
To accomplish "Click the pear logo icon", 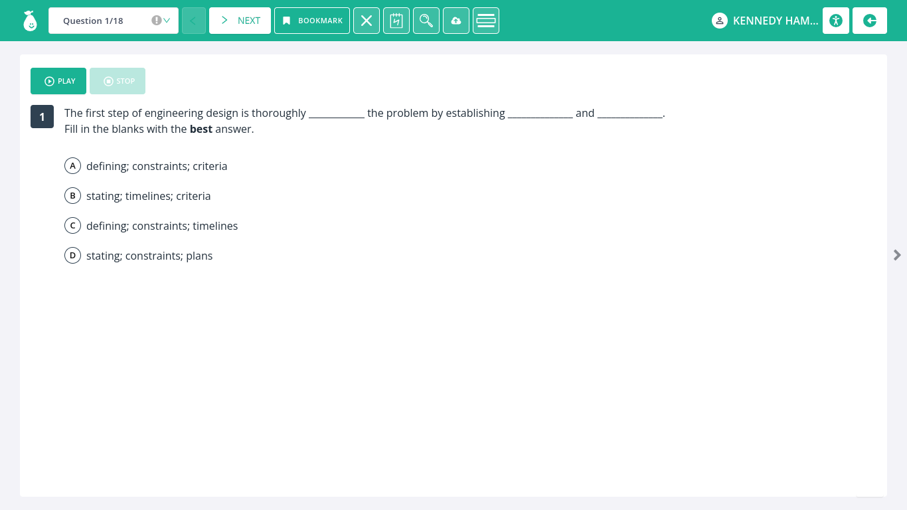I will pyautogui.click(x=30, y=21).
